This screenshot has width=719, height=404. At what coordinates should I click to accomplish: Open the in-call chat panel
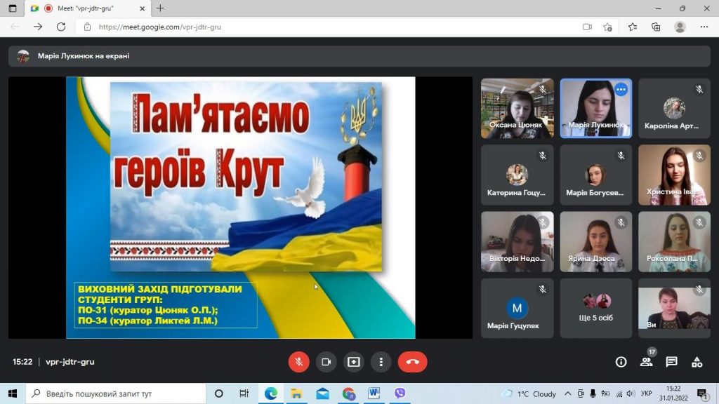[671, 362]
